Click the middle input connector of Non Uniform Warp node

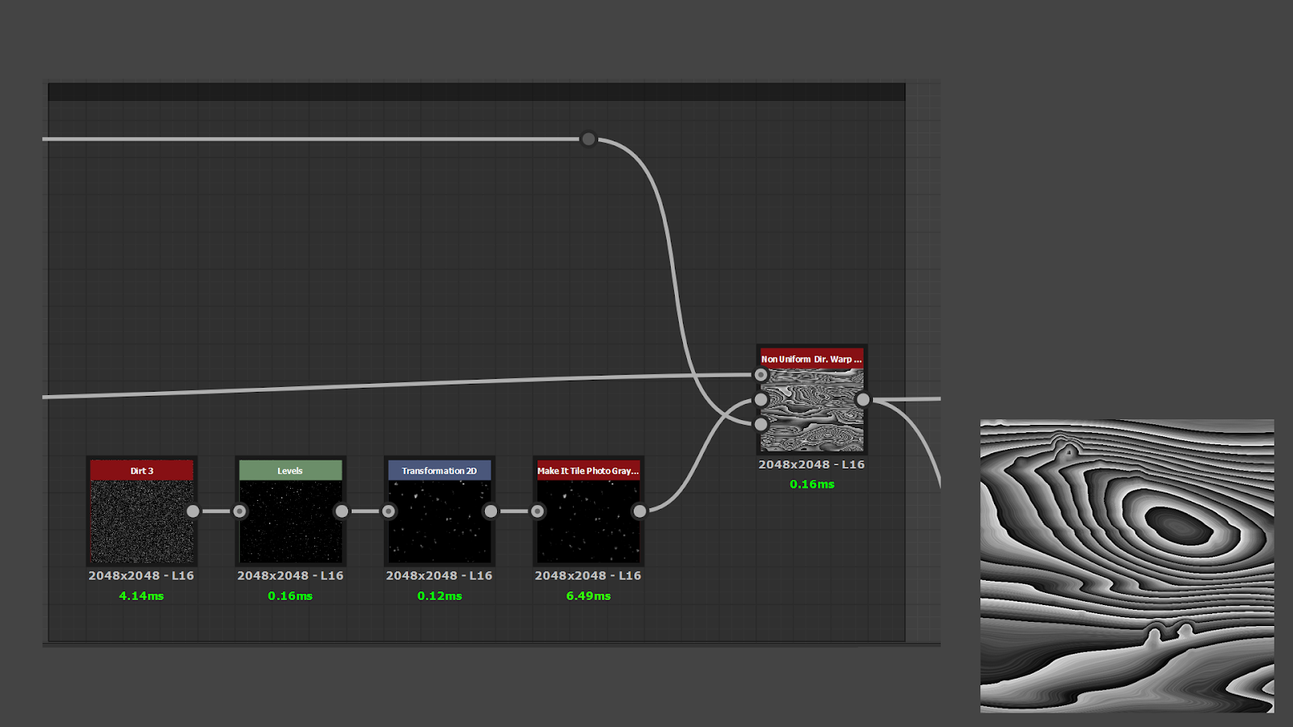tap(761, 400)
